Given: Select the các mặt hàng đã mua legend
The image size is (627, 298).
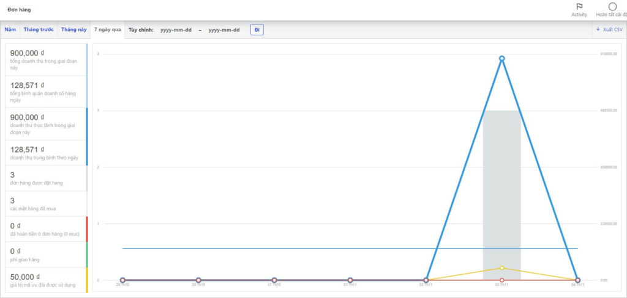Looking at the screenshot, I should point(46,203).
